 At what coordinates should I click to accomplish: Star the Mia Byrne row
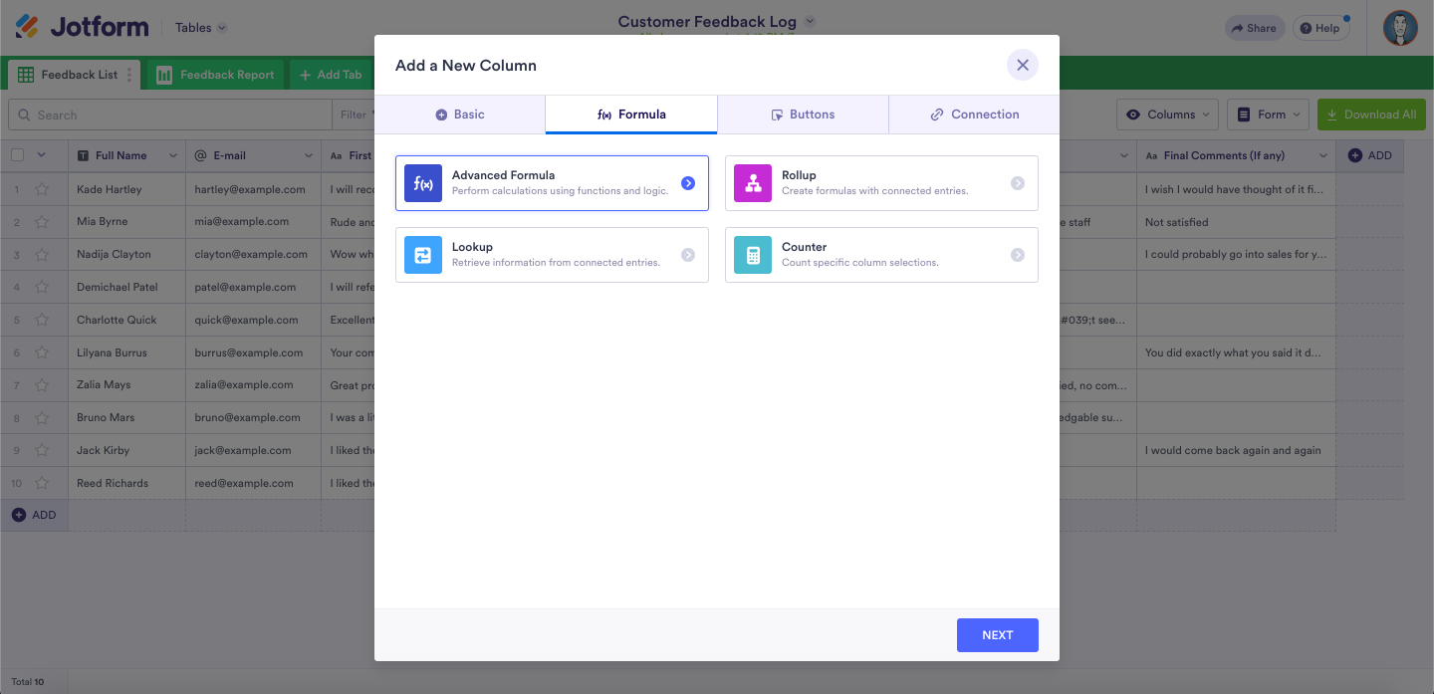pos(42,222)
